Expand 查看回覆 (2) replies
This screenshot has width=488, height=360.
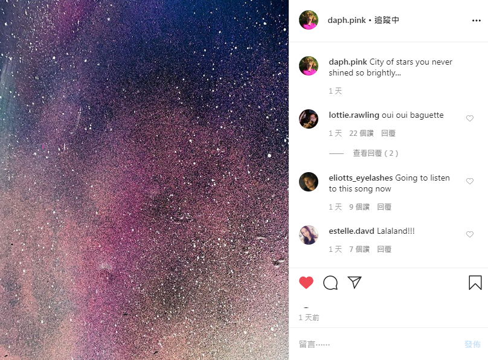click(x=375, y=153)
